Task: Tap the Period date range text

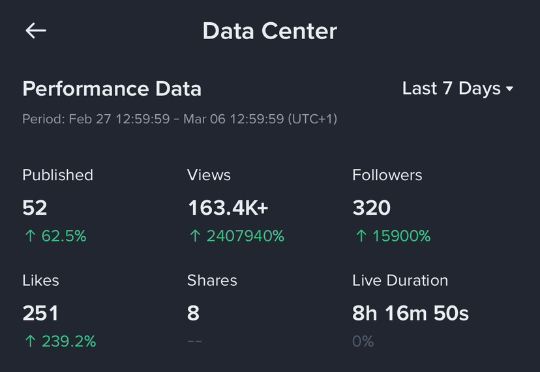Action: (179, 119)
